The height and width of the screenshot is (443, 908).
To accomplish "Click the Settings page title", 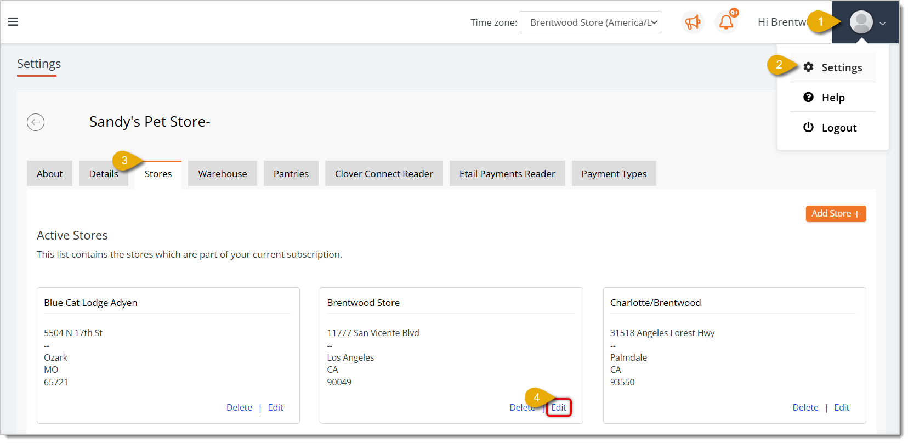I will [x=39, y=64].
